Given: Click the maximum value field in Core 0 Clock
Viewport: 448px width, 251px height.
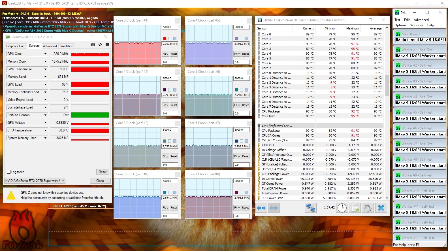Looking at the screenshot, I should click(x=170, y=27).
